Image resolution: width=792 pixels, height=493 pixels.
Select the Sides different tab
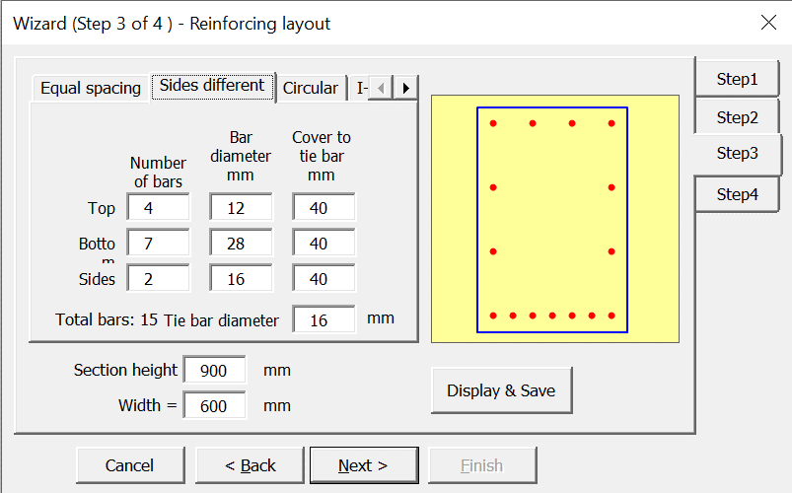(x=212, y=86)
